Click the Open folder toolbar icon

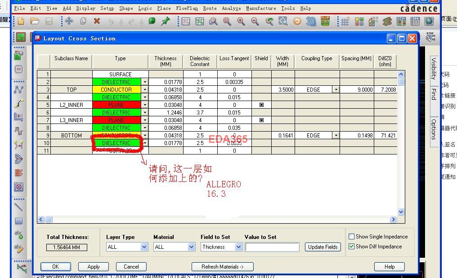(35, 21)
